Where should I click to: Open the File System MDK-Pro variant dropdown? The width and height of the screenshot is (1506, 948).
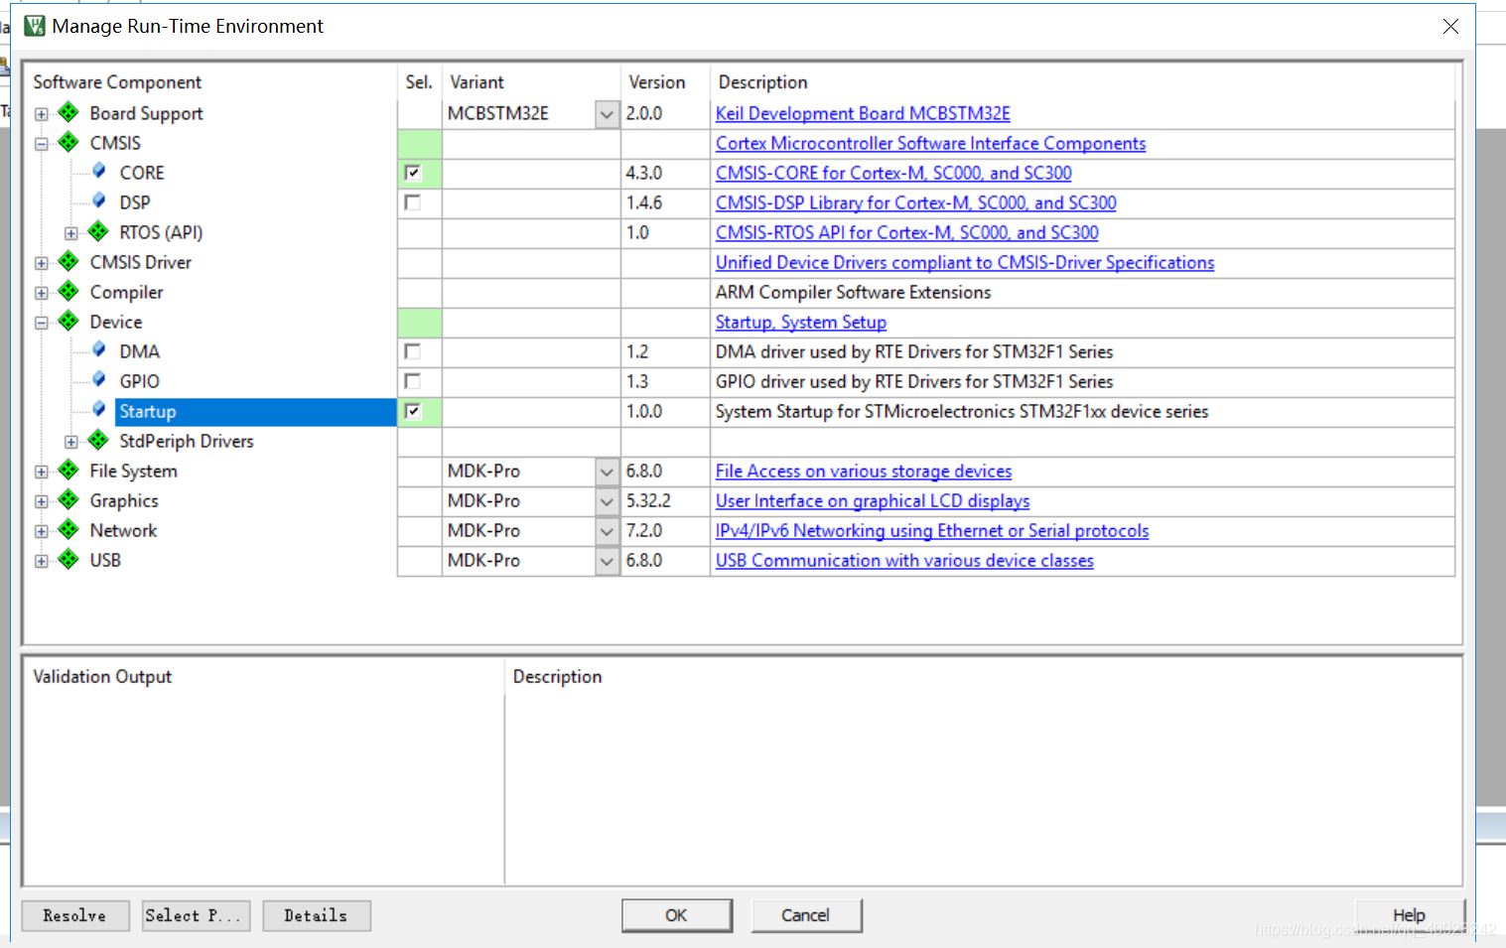click(x=608, y=472)
